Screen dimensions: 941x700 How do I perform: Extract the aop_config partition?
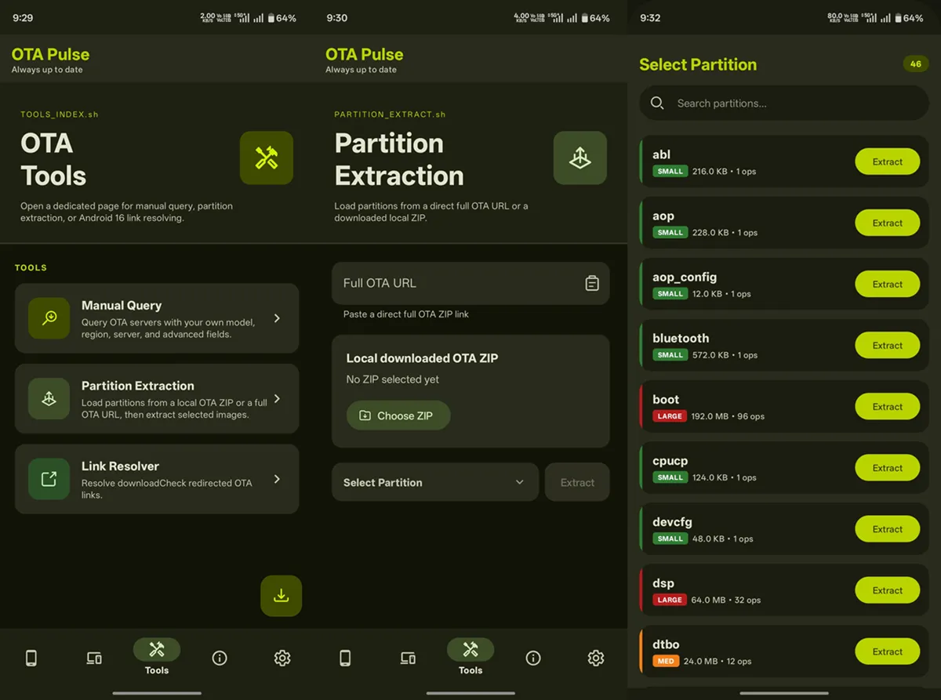[887, 284]
